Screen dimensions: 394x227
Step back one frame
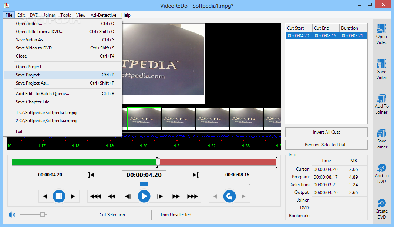[x=128, y=196]
